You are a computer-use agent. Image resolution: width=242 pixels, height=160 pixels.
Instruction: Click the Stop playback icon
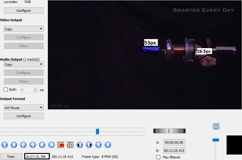tap(14, 145)
